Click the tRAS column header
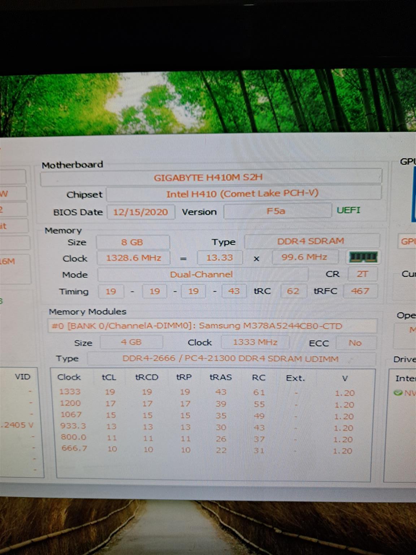The image size is (416, 555). 221,377
